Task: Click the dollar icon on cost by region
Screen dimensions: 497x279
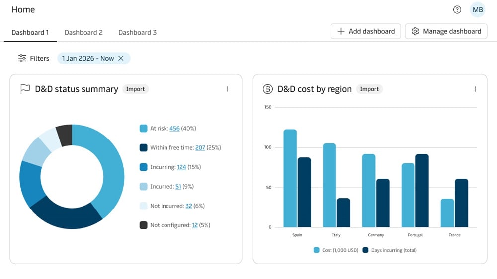Action: click(268, 89)
